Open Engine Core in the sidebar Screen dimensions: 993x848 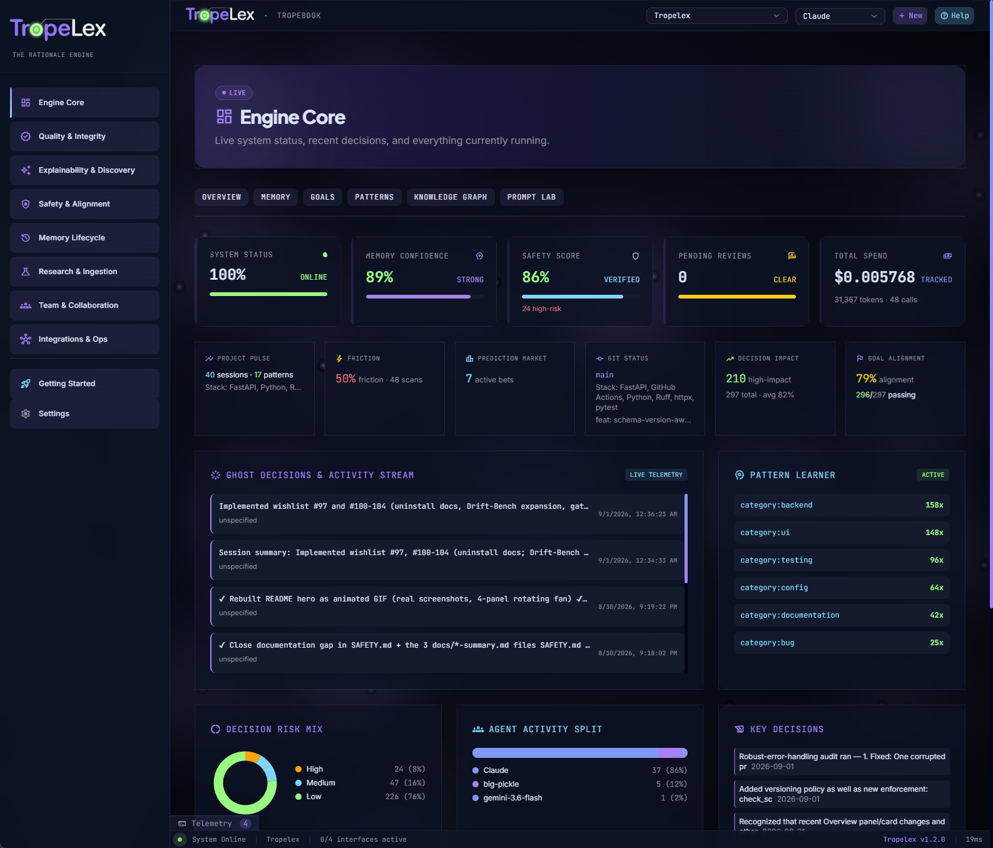[84, 103]
